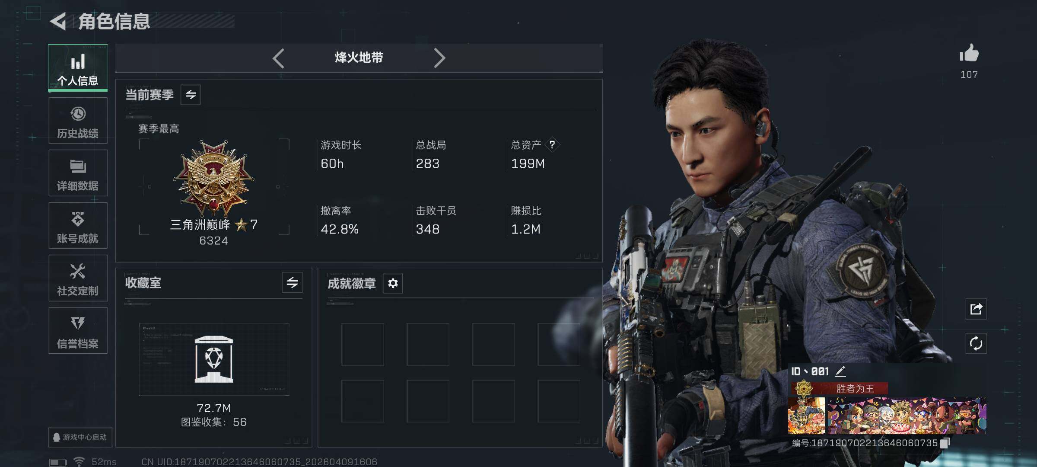Click the rotate refresh icon beside the character
This screenshot has height=467, width=1037.
coord(976,343)
